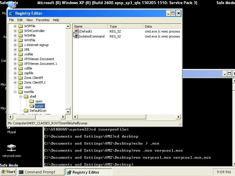Select the IsolatedCommand value name
Viewport: 235px width, 176px height.
point(92,36)
